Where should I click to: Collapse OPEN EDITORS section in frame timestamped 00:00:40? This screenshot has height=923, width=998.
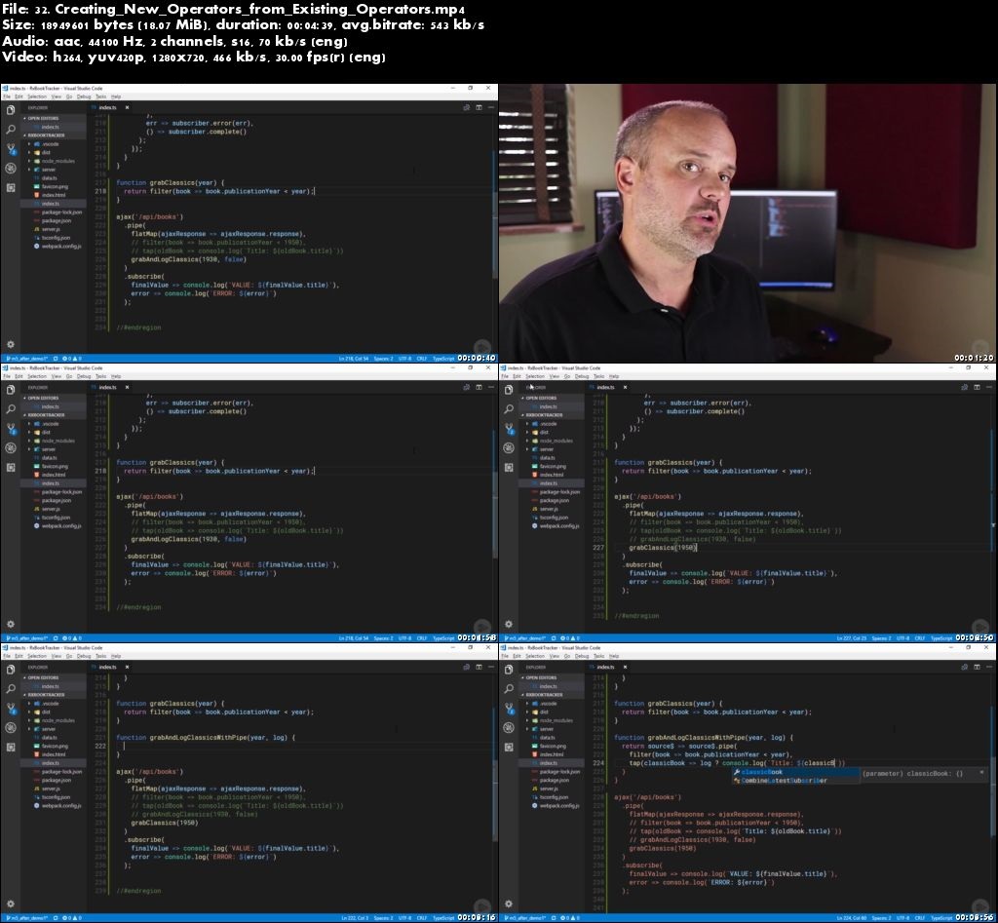coord(45,118)
